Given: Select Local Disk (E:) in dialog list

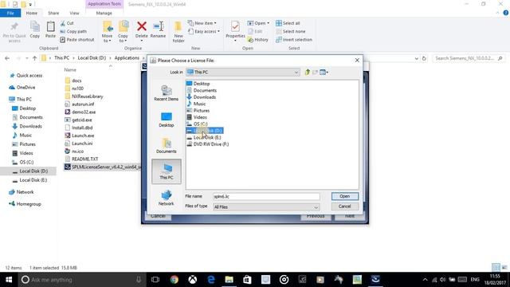Looking at the screenshot, I should coord(204,137).
